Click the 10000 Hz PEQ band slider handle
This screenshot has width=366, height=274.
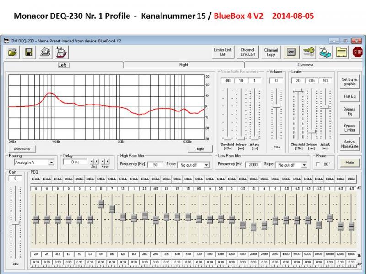click(329, 218)
